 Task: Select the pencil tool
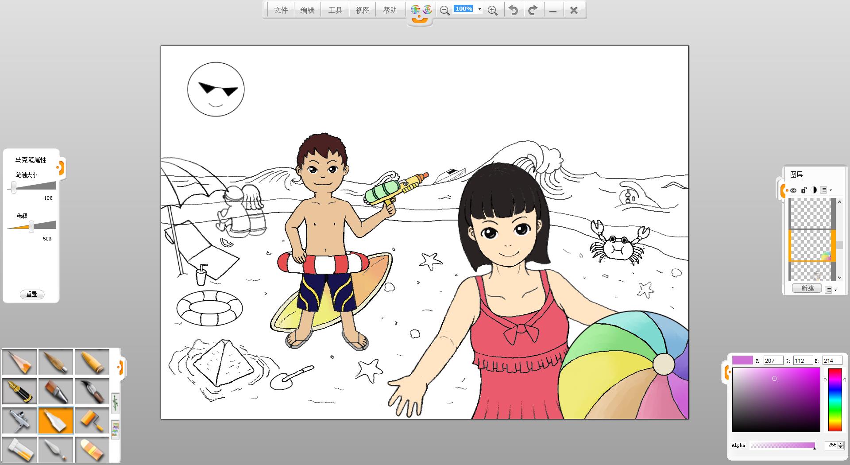point(19,362)
